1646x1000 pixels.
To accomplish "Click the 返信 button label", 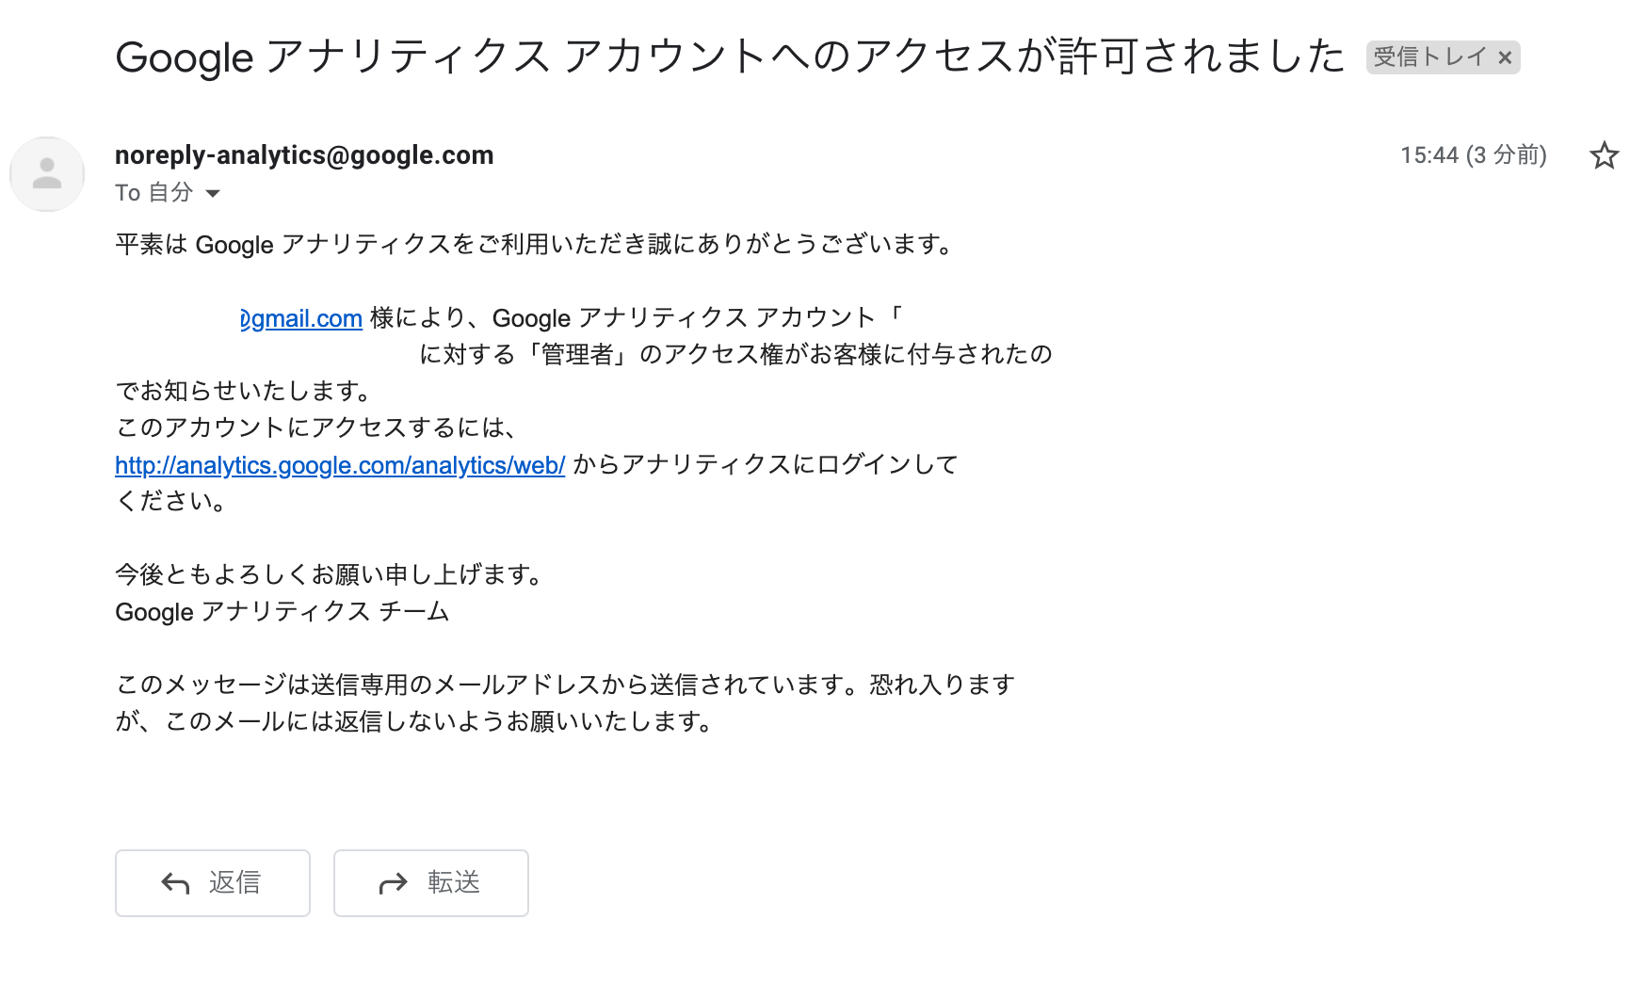I will pos(234,882).
